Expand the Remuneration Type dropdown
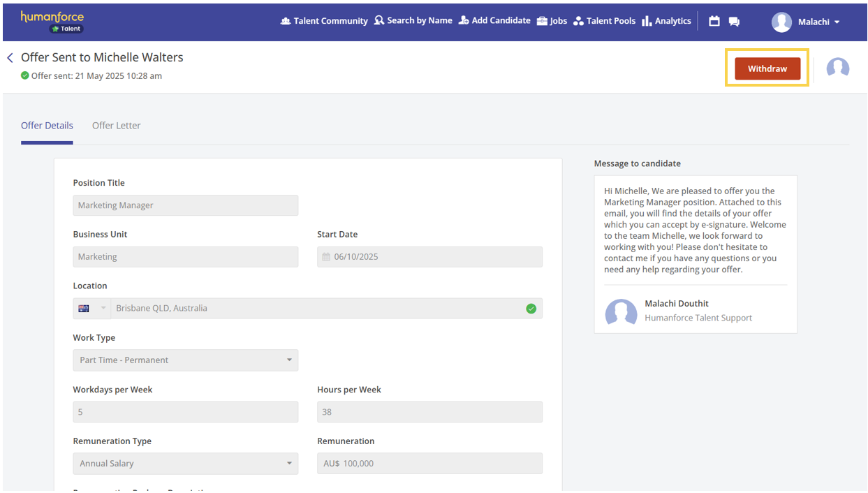868x493 pixels. coord(289,464)
